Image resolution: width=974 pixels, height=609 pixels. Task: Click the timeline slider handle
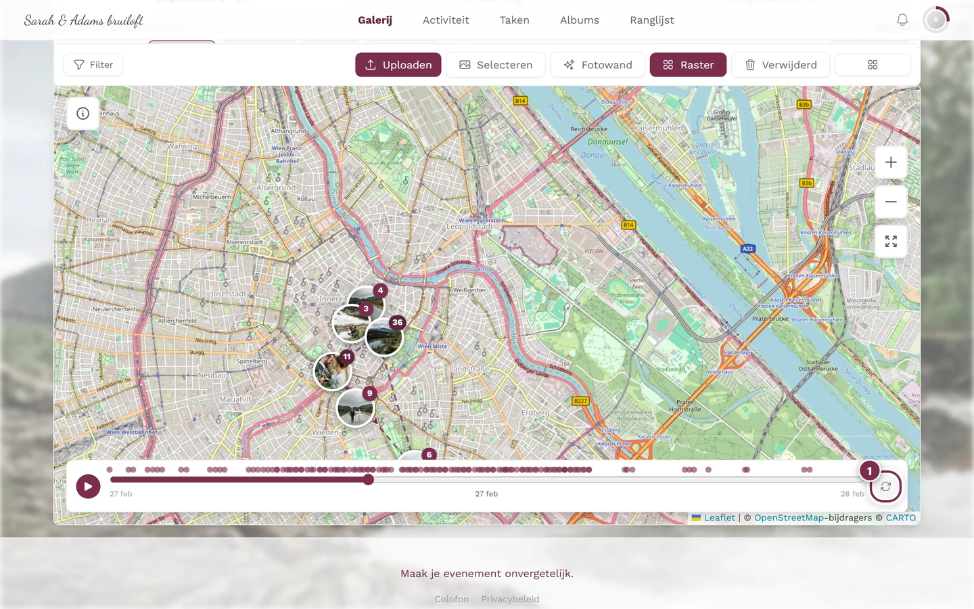369,480
